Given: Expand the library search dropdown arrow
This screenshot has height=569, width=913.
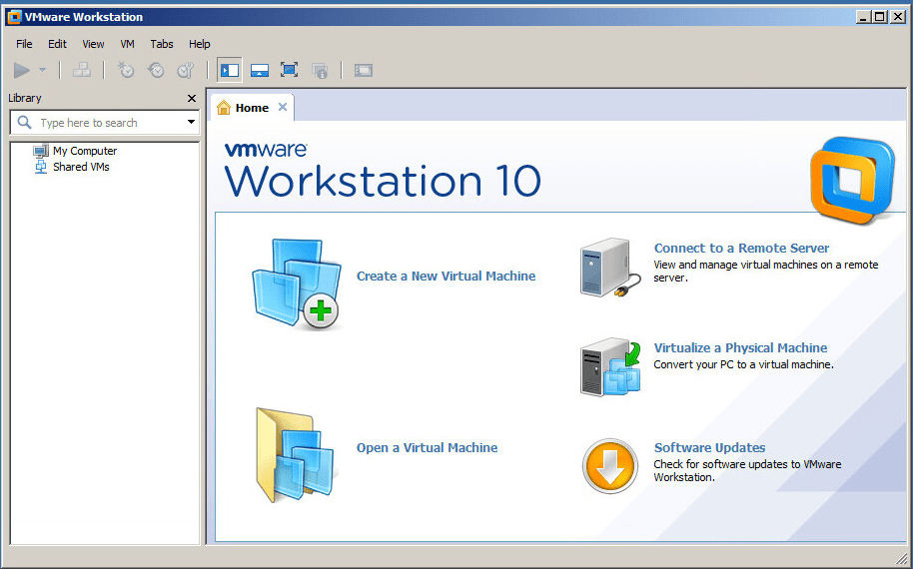Looking at the screenshot, I should [191, 122].
